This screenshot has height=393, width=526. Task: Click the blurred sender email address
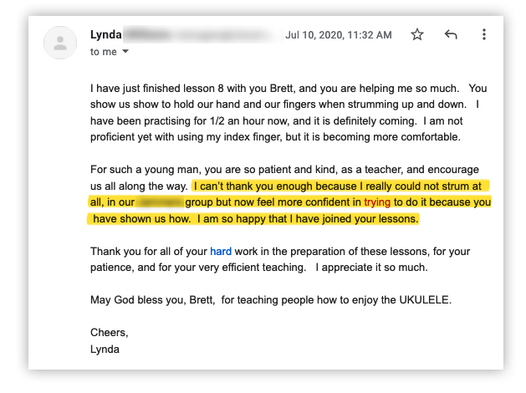tap(203, 34)
